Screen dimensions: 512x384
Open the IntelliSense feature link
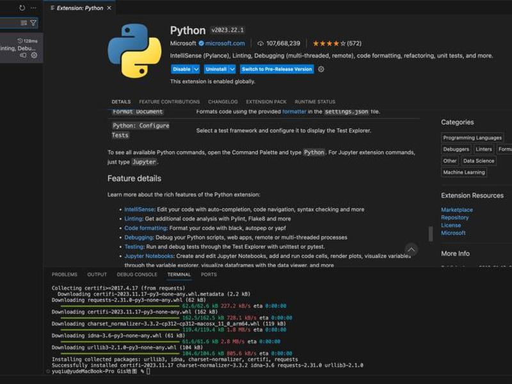[x=139, y=210]
